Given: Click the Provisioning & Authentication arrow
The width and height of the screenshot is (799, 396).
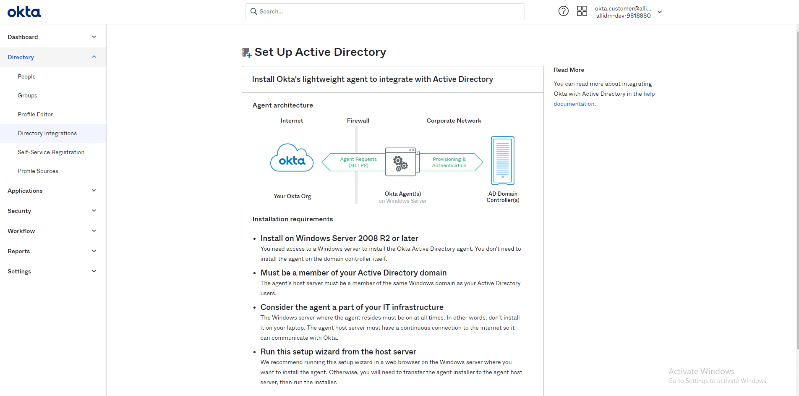Looking at the screenshot, I should point(451,162).
